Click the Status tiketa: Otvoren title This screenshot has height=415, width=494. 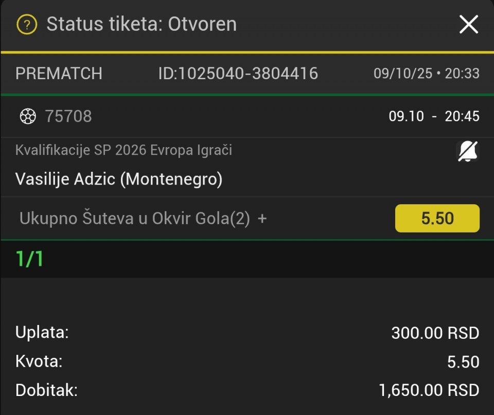coord(142,24)
